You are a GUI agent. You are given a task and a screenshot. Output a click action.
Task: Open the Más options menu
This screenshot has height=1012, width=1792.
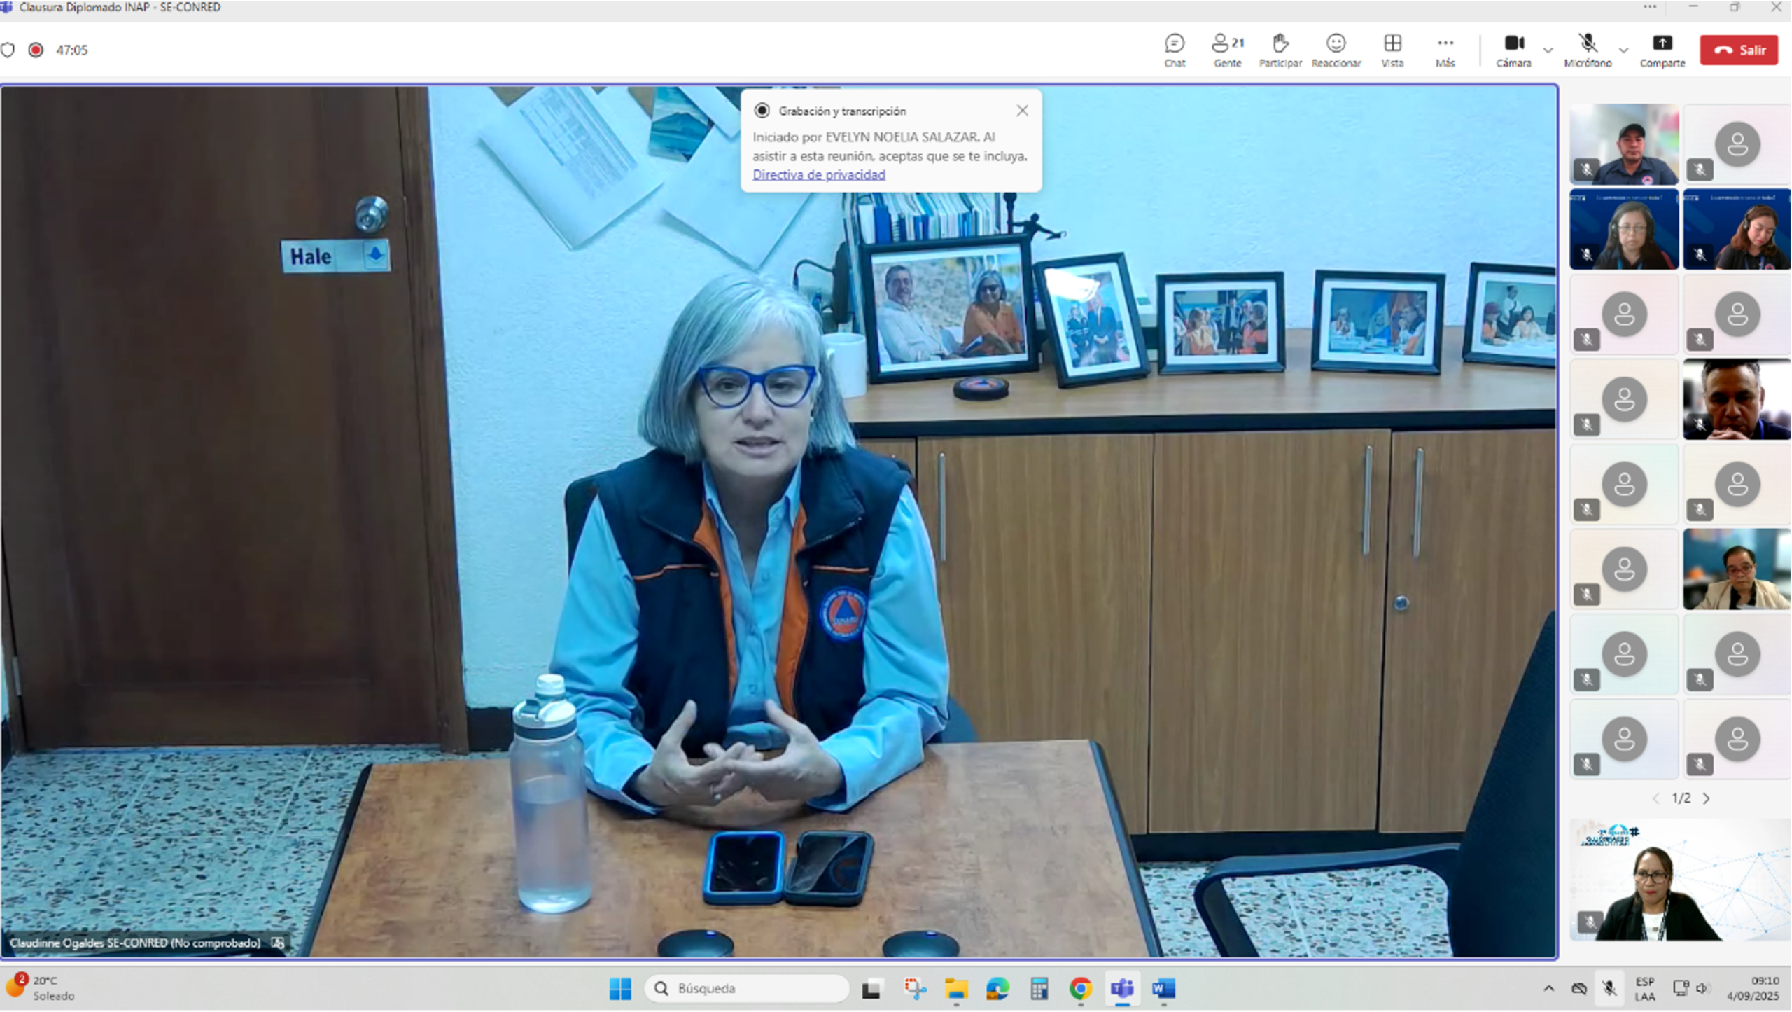pos(1445,50)
